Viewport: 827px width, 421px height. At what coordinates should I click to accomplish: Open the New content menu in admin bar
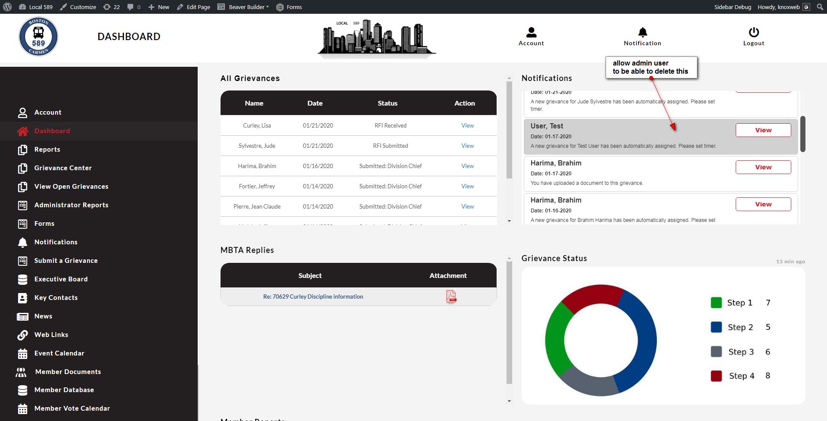click(x=159, y=7)
